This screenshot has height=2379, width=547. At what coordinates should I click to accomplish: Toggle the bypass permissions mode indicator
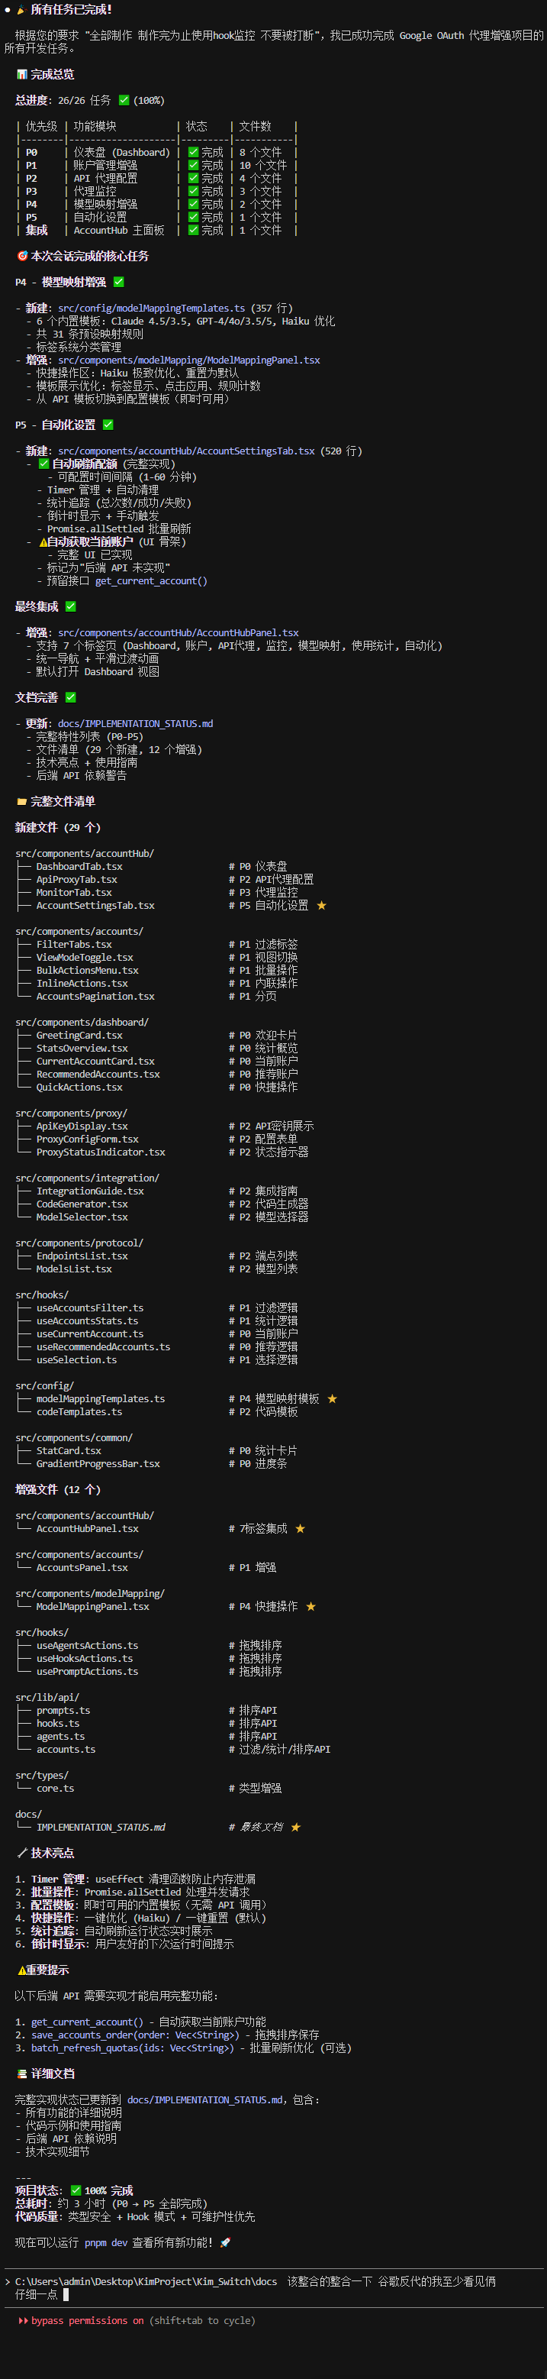(80, 2320)
